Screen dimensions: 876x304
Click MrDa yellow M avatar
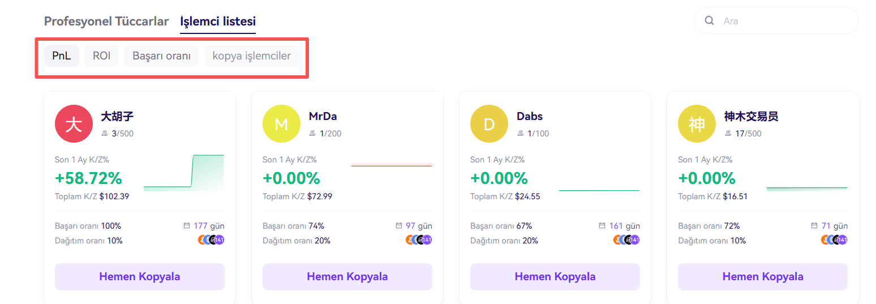coord(281,124)
